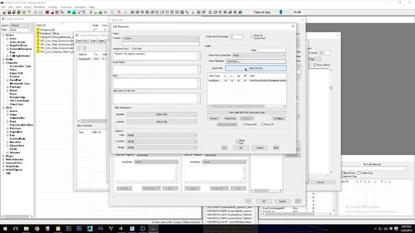Click View Valid NPCs for this voice type

click(x=246, y=112)
